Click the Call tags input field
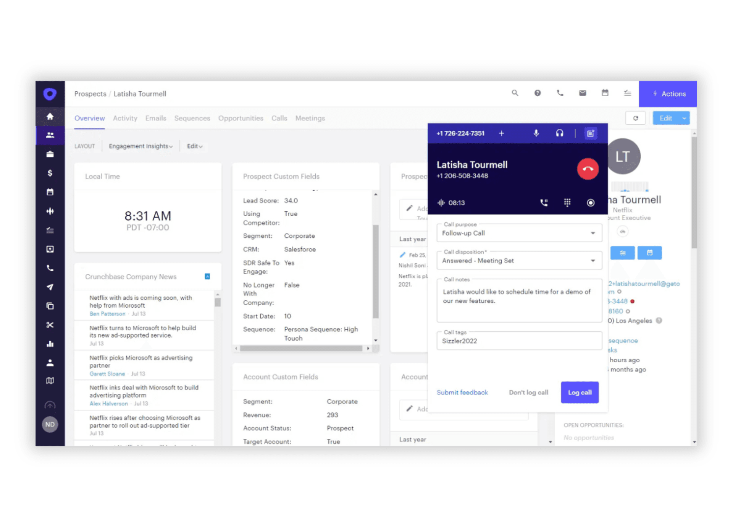Viewport: 733px width, 524px height. click(519, 341)
